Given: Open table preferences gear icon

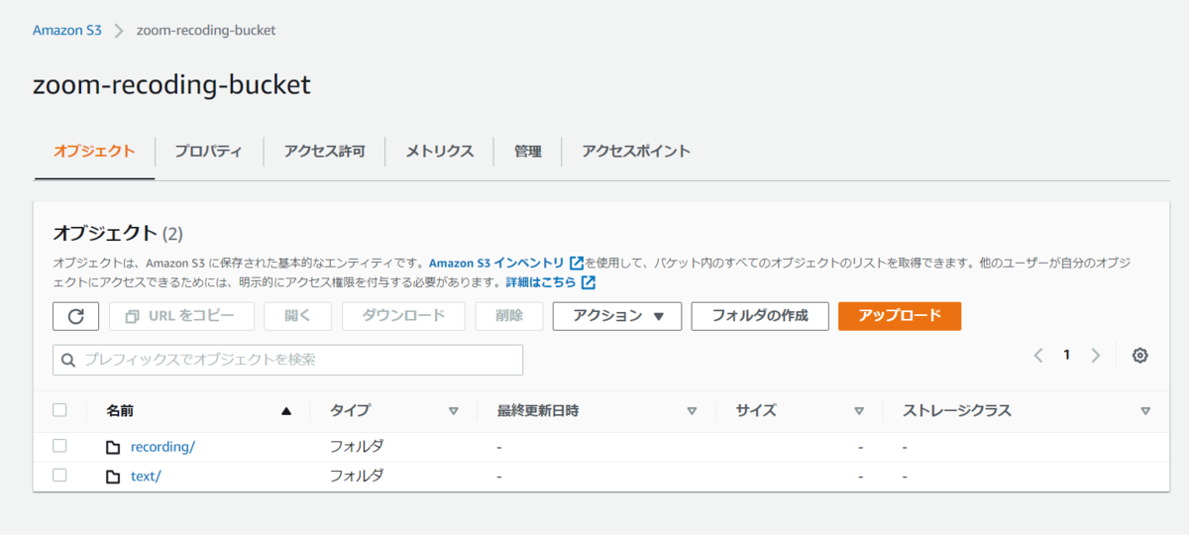Looking at the screenshot, I should click(1140, 356).
